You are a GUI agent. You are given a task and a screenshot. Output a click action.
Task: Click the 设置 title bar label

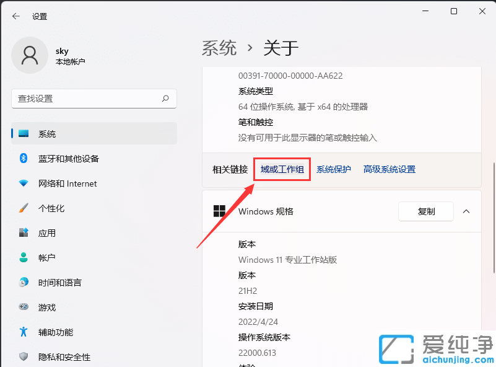pyautogui.click(x=40, y=17)
